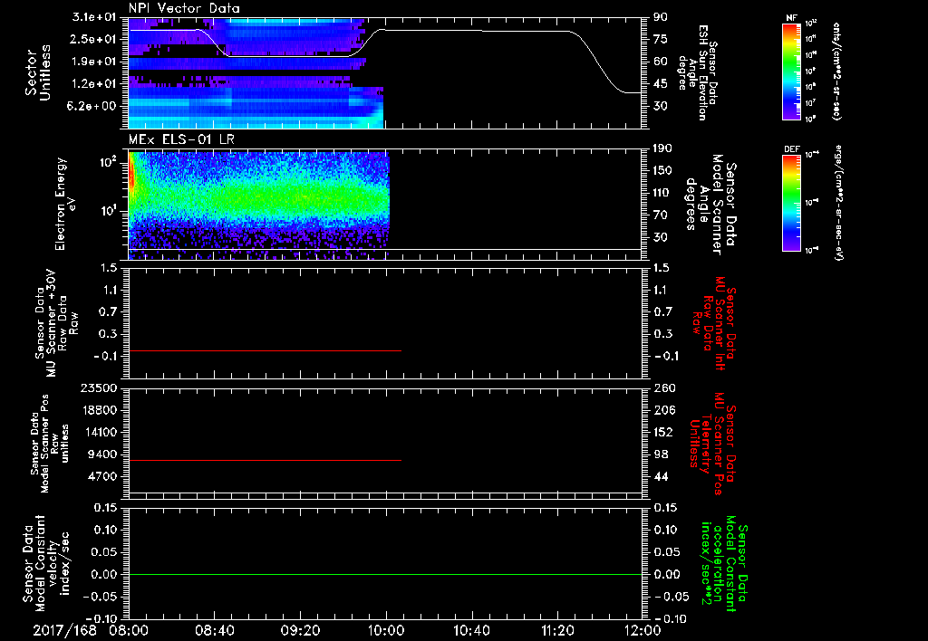The width and height of the screenshot is (928, 641).
Task: Click the 'Electron Energy eV' axis label
Action: (x=65, y=204)
